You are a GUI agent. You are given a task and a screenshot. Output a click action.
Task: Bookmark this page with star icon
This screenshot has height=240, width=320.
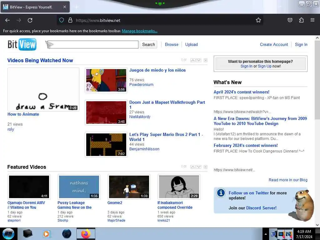258,20
